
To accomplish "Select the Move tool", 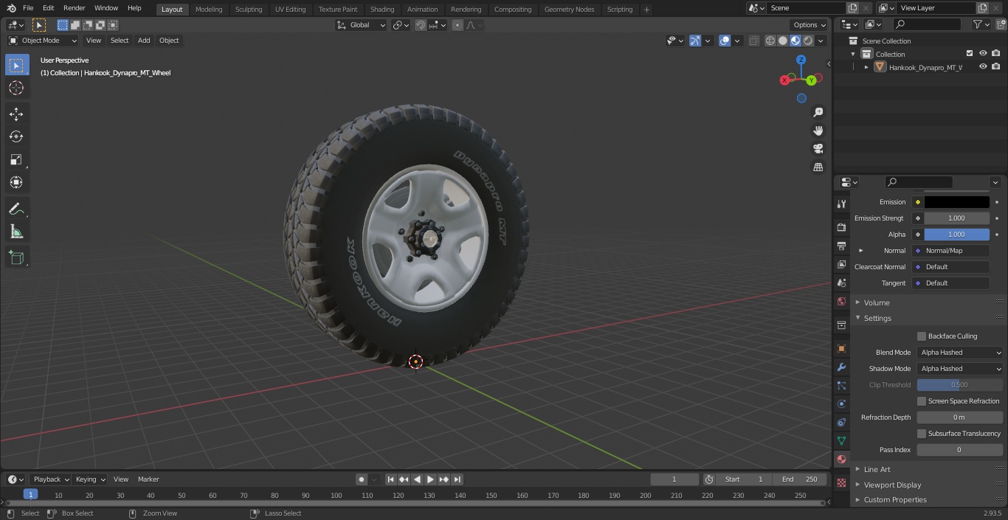I will tap(16, 114).
